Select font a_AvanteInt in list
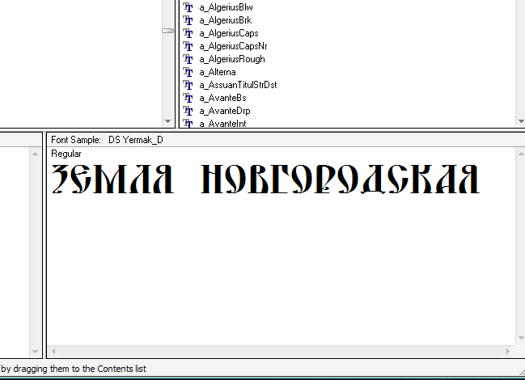Image resolution: width=525 pixels, height=380 pixels. pyautogui.click(x=222, y=124)
